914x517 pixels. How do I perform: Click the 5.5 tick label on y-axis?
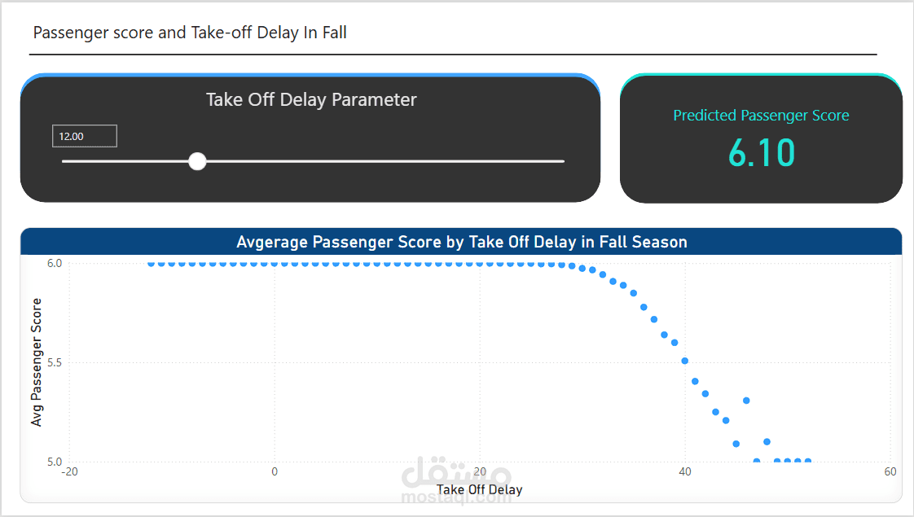coord(53,362)
